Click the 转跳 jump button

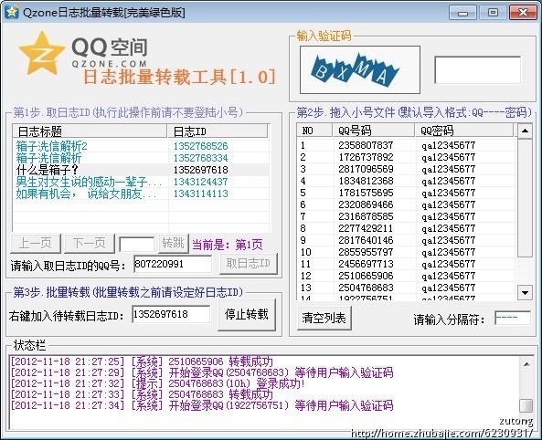point(174,244)
